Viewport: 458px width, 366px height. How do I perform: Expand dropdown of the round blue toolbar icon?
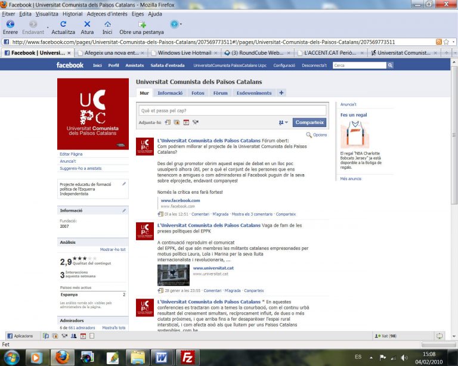[181, 24]
